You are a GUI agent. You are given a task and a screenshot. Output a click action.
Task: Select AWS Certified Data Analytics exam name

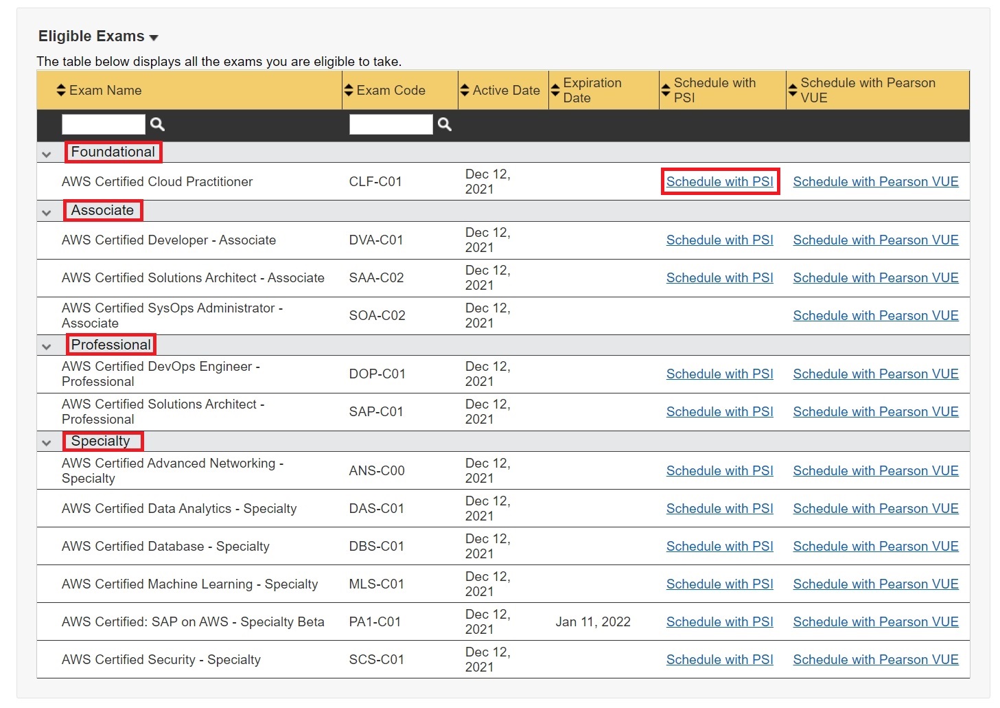[x=179, y=508]
